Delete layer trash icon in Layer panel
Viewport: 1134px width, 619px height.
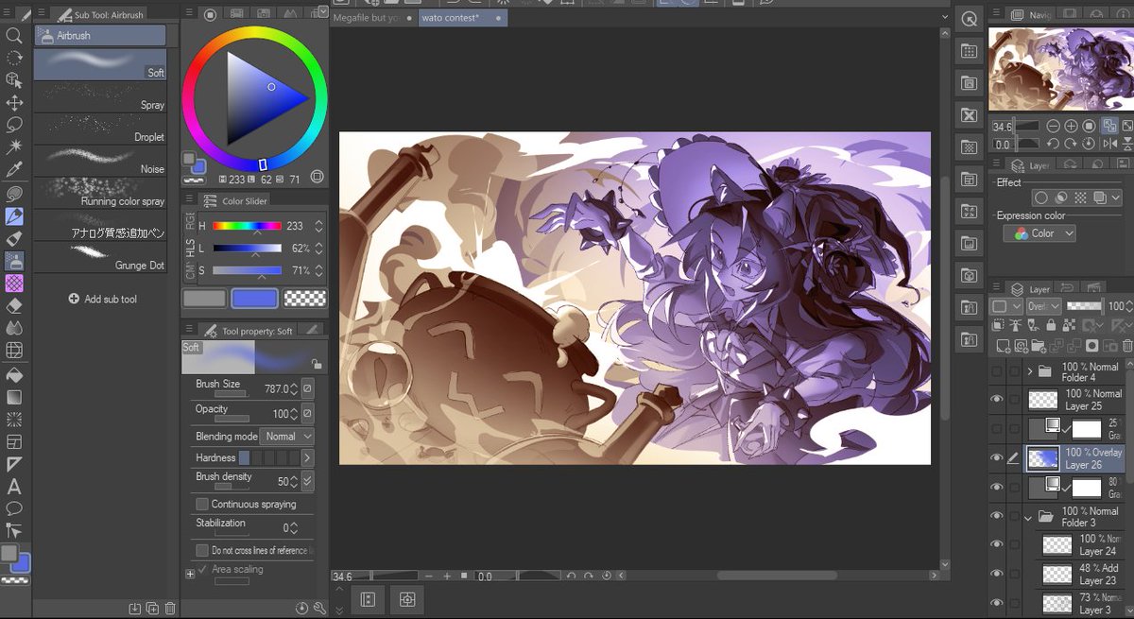tap(1126, 346)
